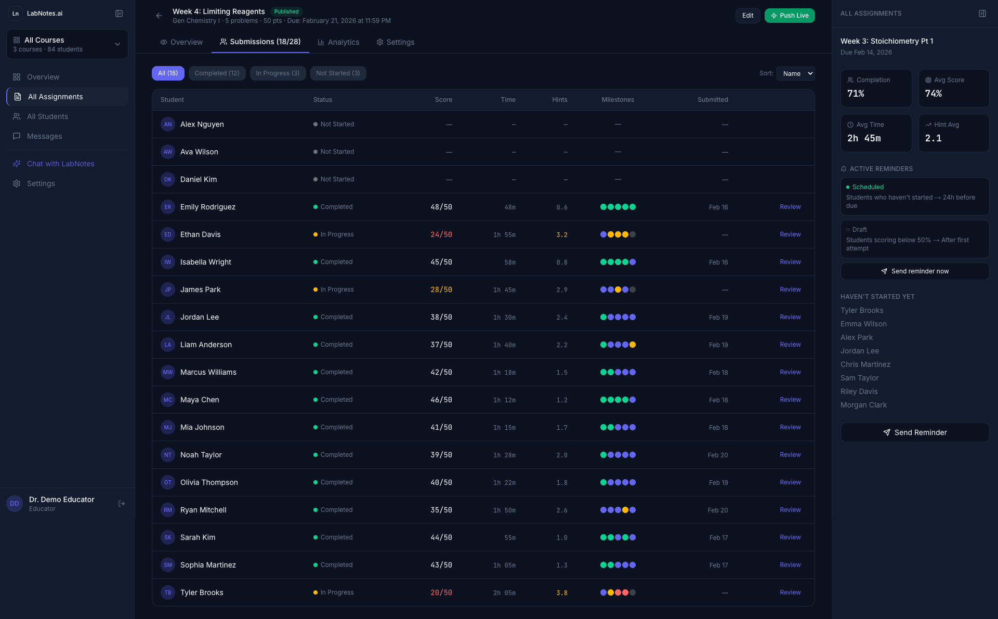998x619 pixels.
Task: Switch to the Overview tab
Action: click(181, 42)
